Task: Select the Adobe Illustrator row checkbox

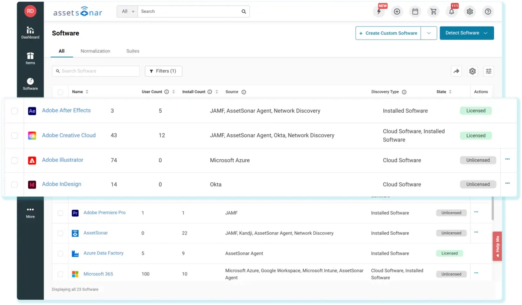Action: tap(14, 161)
